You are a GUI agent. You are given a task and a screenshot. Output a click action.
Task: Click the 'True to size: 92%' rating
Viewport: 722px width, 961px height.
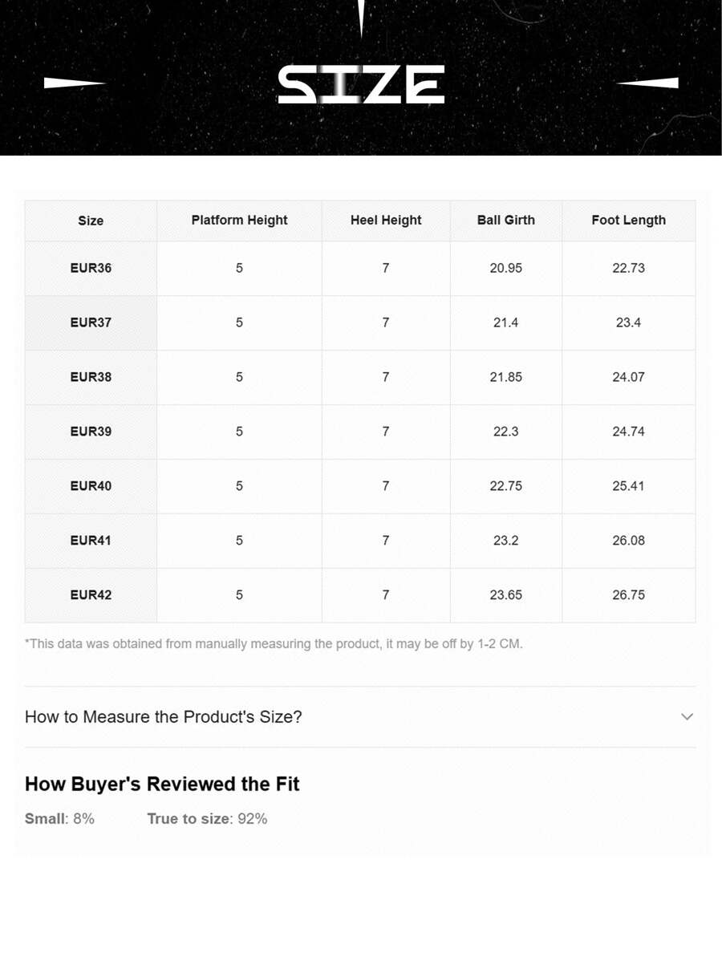click(207, 818)
